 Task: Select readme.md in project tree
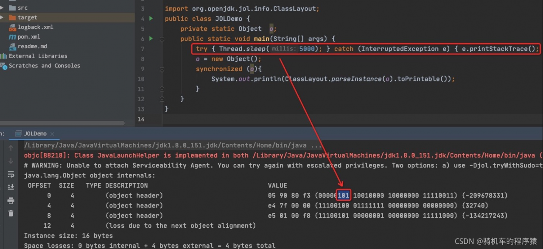(x=32, y=47)
